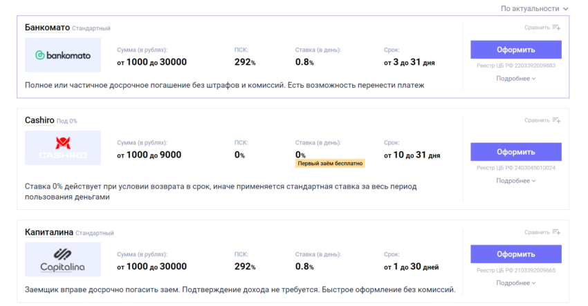Click the Cashiro 0% ПСК value
This screenshot has height=306, width=588.
(x=239, y=155)
